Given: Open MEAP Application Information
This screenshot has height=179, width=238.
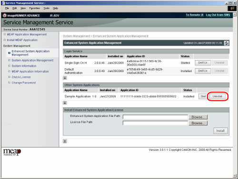Looking at the screenshot, I should [30, 72].
